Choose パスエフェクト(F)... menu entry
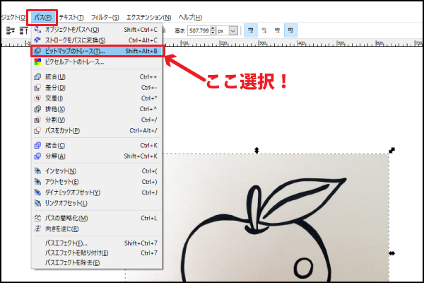 pos(71,243)
